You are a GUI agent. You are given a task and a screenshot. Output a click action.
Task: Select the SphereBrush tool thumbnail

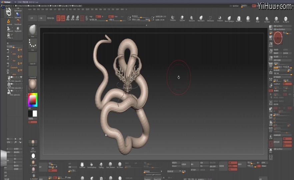pyautogui.click(x=18, y=9)
